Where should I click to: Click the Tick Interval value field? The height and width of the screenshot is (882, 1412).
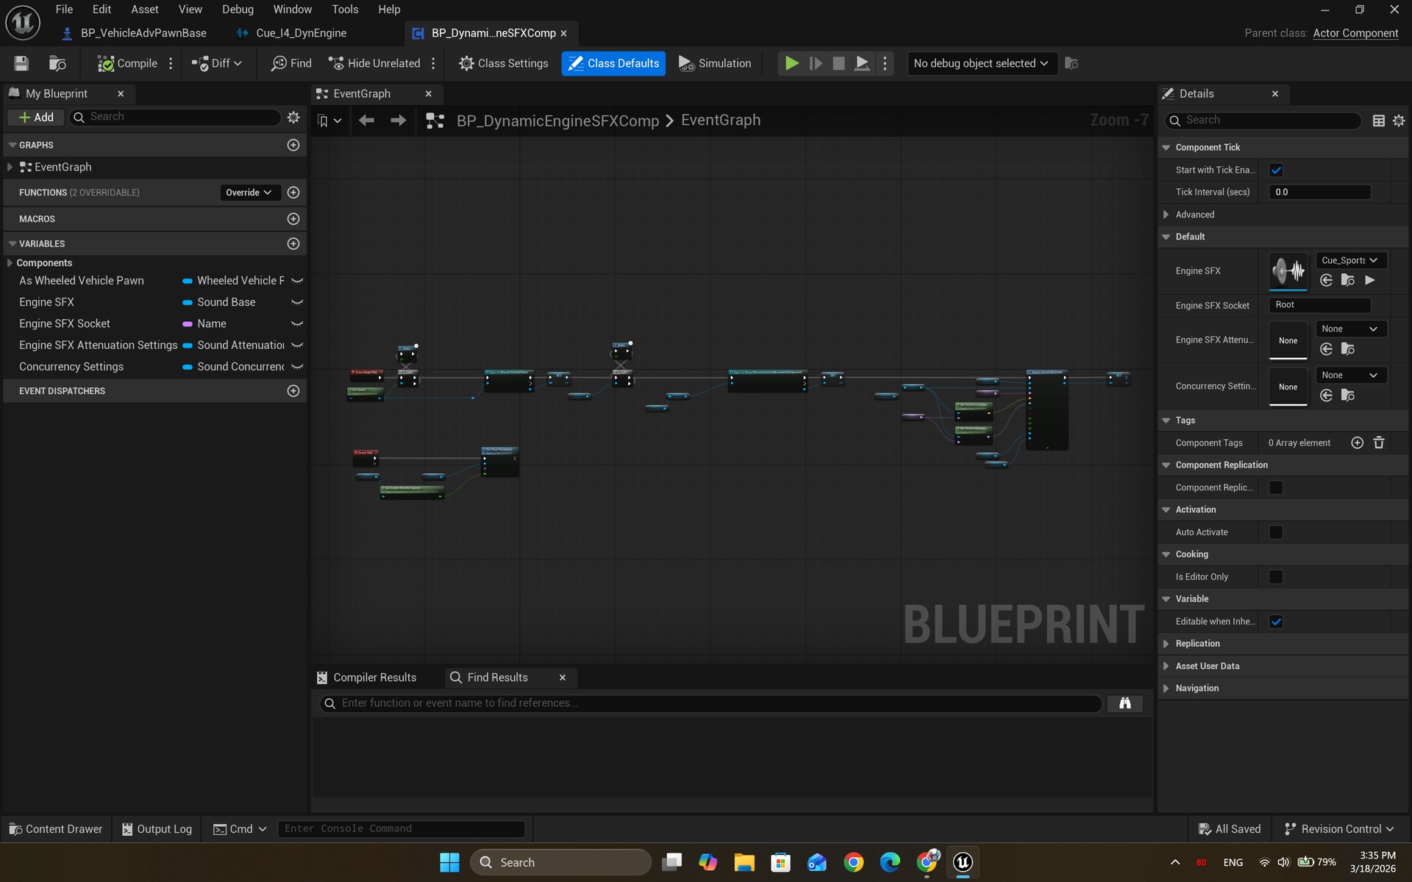click(1320, 192)
